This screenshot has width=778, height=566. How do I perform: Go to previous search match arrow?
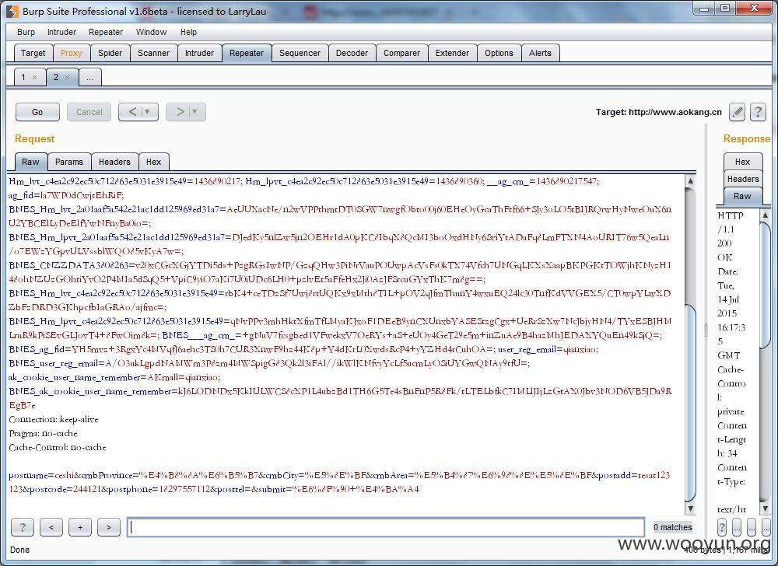pyautogui.click(x=51, y=527)
